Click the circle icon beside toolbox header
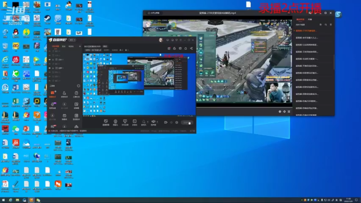 79,86
